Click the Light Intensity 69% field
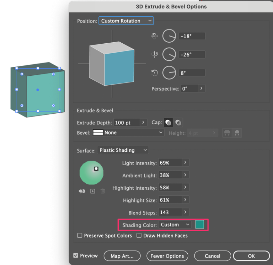The height and width of the screenshot is (265, 273). click(x=170, y=163)
